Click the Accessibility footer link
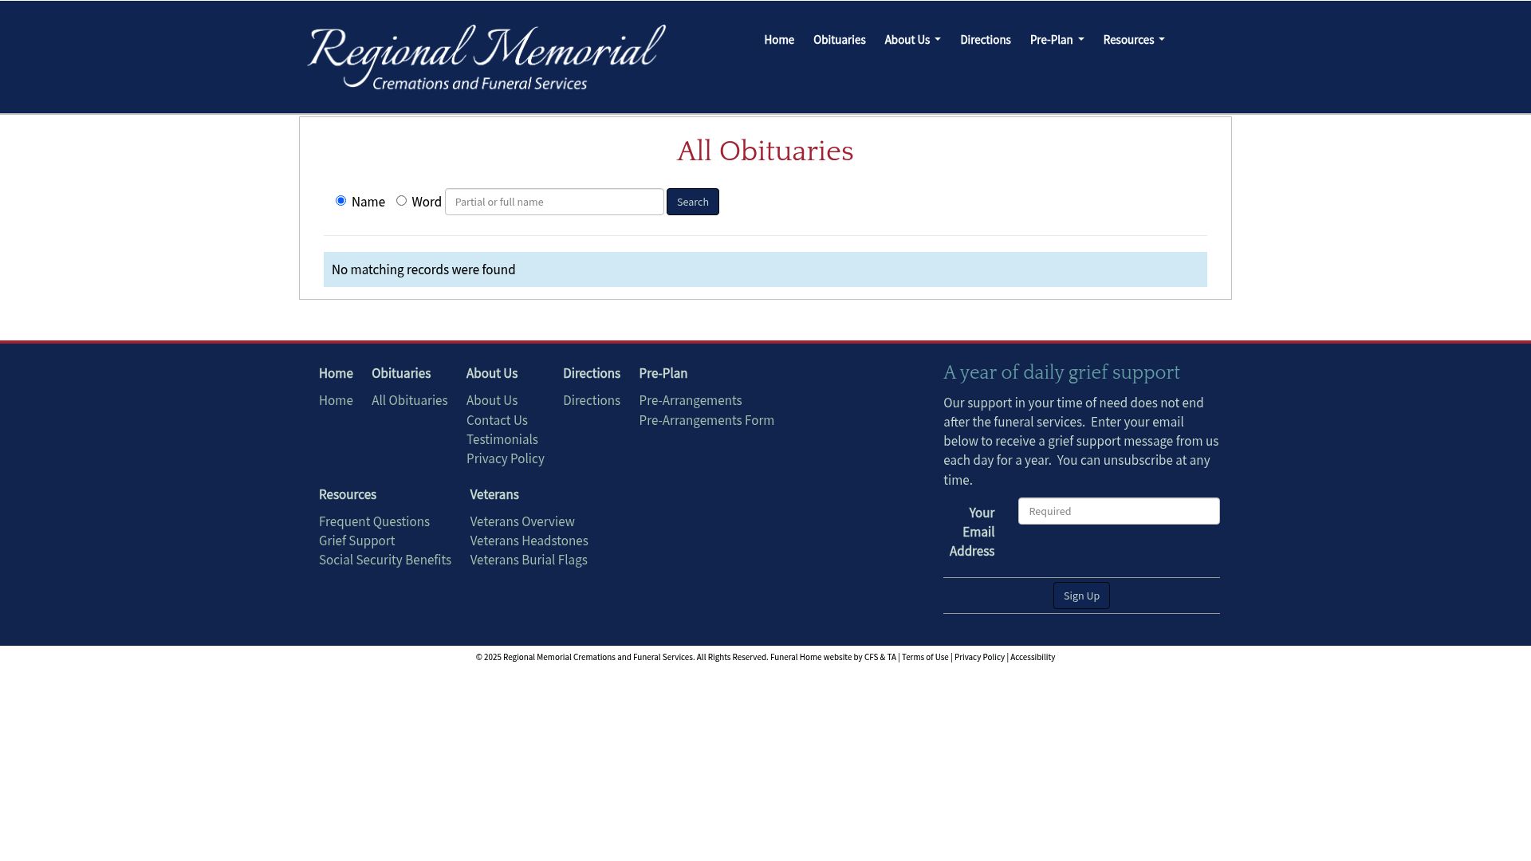This screenshot has height=861, width=1531. pyautogui.click(x=1032, y=657)
